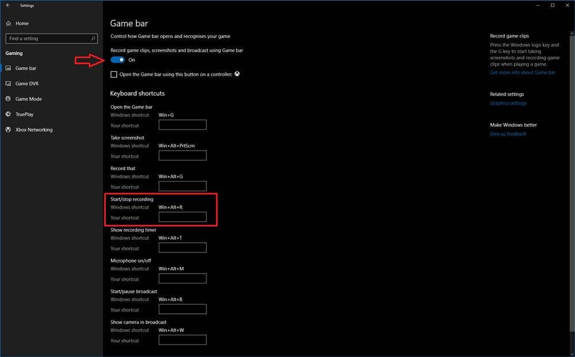The width and height of the screenshot is (575, 357).
Task: Click the TruePlay sidebar icon
Action: click(7, 114)
